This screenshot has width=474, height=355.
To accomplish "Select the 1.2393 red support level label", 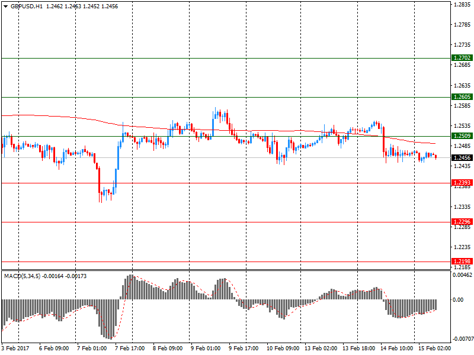I will 462,183.
